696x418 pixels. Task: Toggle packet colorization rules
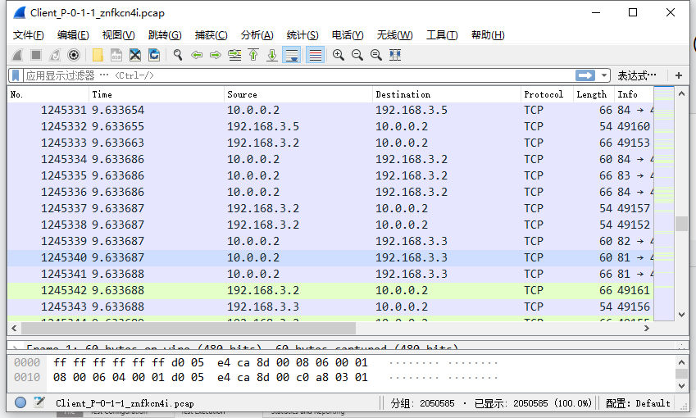point(315,55)
